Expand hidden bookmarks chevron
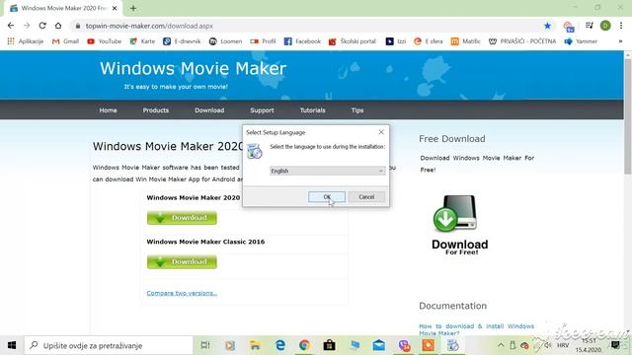The height and width of the screenshot is (355, 632). [620, 41]
